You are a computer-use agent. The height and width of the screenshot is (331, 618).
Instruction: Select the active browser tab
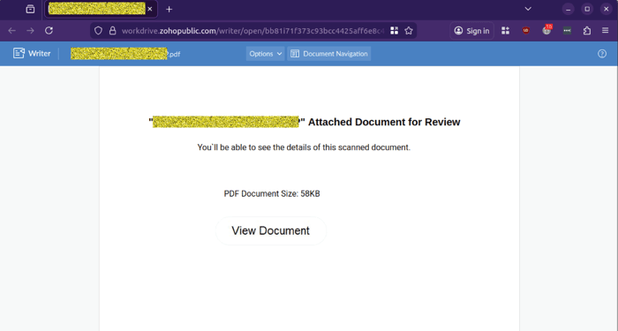click(102, 9)
